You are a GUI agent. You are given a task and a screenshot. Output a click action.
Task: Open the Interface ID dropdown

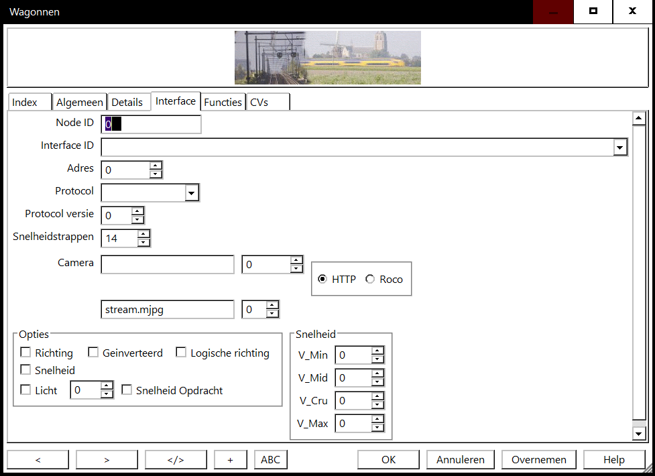(x=620, y=147)
